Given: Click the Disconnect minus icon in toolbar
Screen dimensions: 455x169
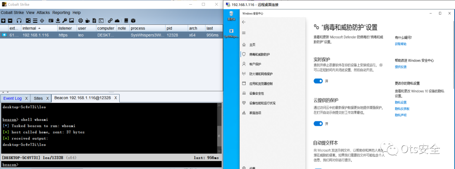Looking at the screenshot, I should coord(10,21).
